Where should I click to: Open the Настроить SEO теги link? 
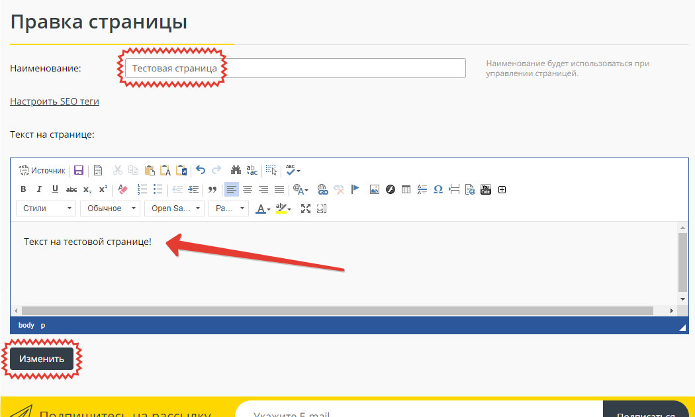pyautogui.click(x=54, y=101)
